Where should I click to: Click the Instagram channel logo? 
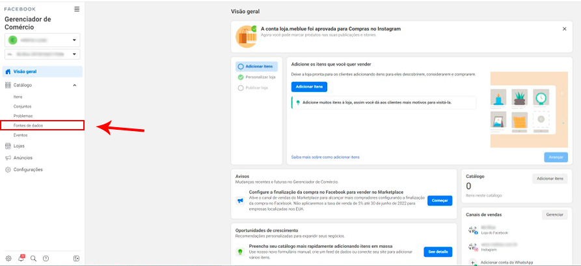[x=473, y=247]
